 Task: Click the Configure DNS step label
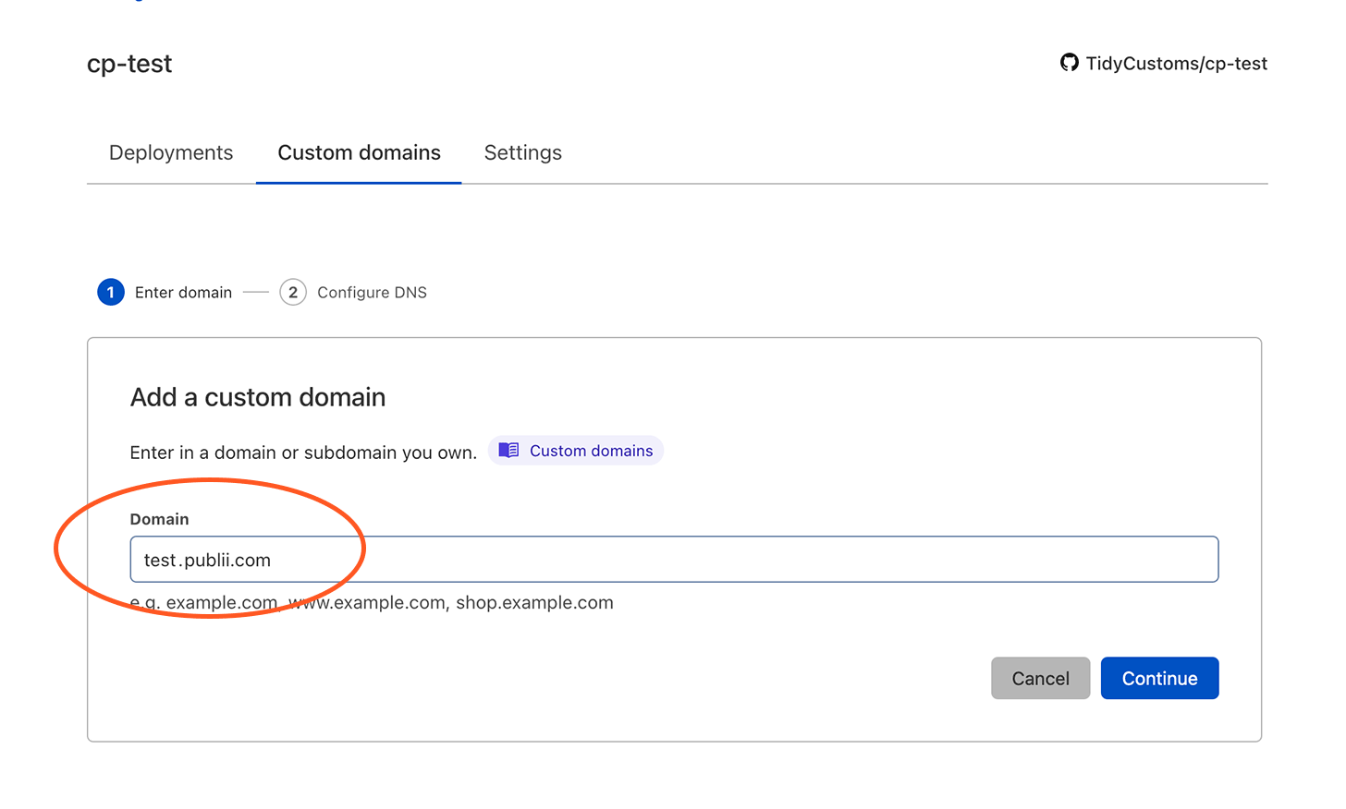pos(372,292)
